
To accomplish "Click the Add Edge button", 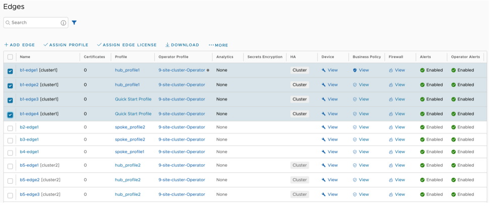I will pos(19,45).
